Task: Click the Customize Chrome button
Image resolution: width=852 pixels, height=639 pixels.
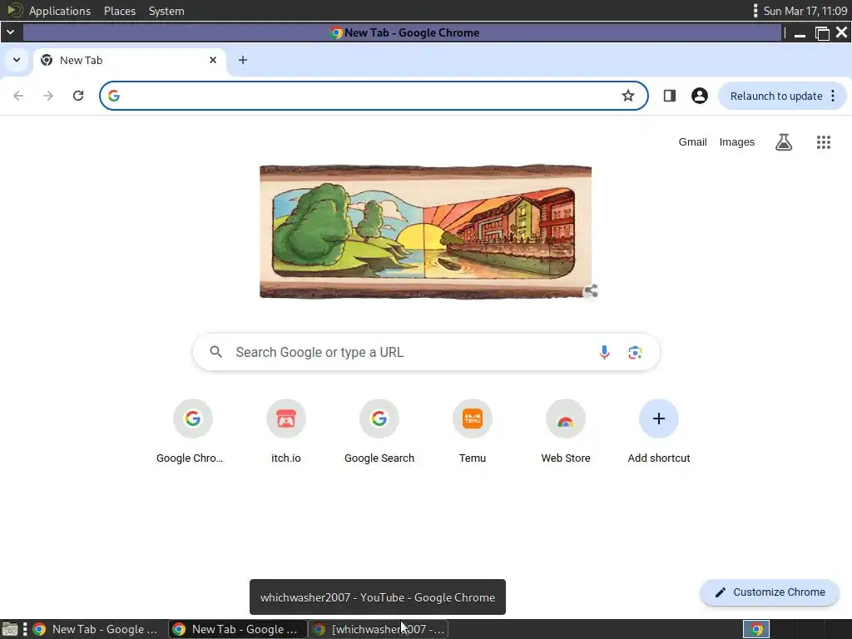Action: (x=770, y=592)
